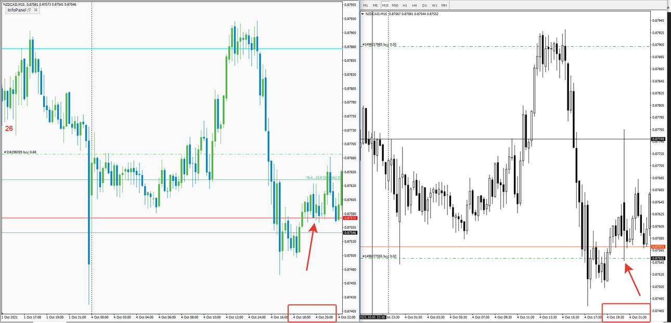
Task: Click the 0.87749 price tag on right chart
Action: [x=657, y=139]
